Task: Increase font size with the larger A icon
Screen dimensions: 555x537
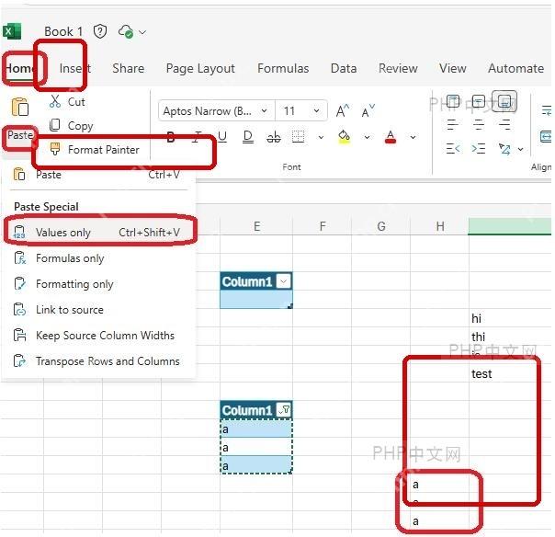Action: click(343, 111)
